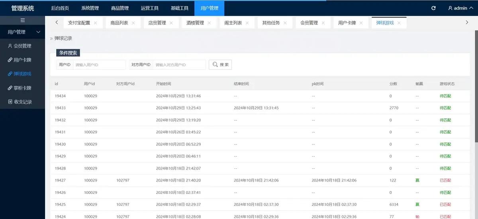Switch to the 阁主列表 tab
This screenshot has width=478, height=219.
pos(233,23)
